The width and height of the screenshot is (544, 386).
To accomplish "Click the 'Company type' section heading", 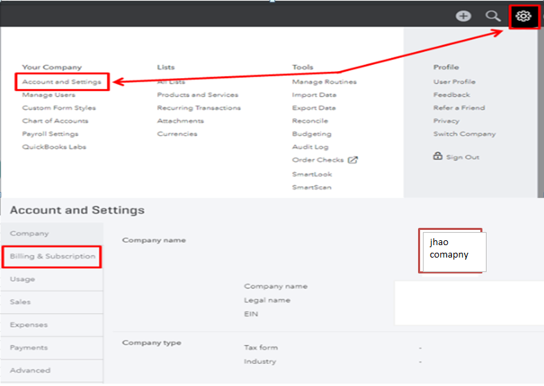I will (152, 342).
